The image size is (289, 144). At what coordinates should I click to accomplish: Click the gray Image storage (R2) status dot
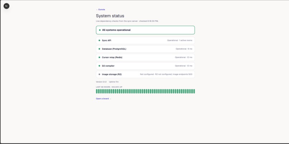[x=99, y=74]
